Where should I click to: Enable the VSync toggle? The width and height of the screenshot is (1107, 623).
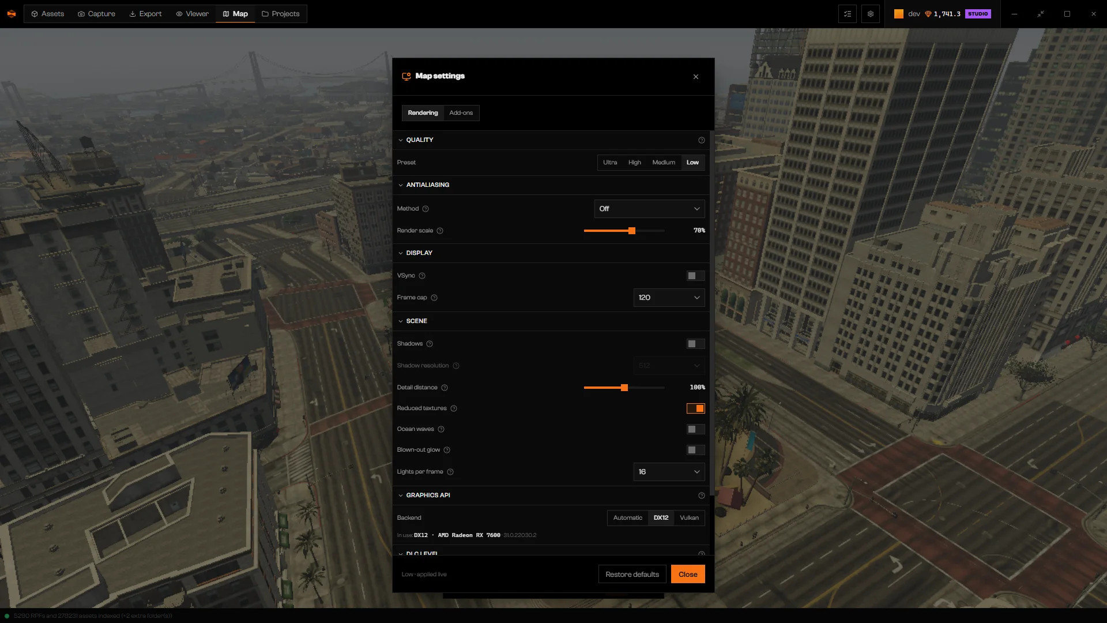[696, 276]
